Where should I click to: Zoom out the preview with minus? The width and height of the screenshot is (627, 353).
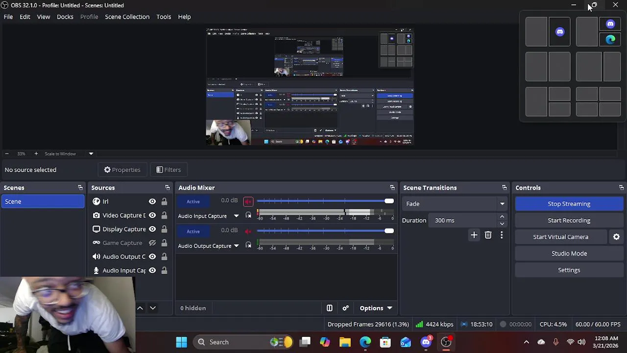(7, 154)
